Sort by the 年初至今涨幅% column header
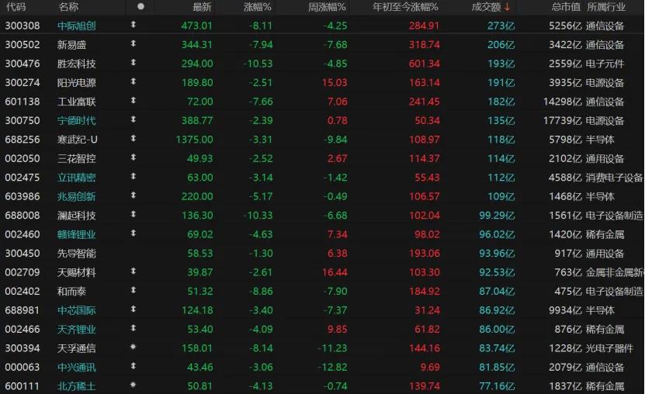This screenshot has height=394, width=645. [x=406, y=7]
